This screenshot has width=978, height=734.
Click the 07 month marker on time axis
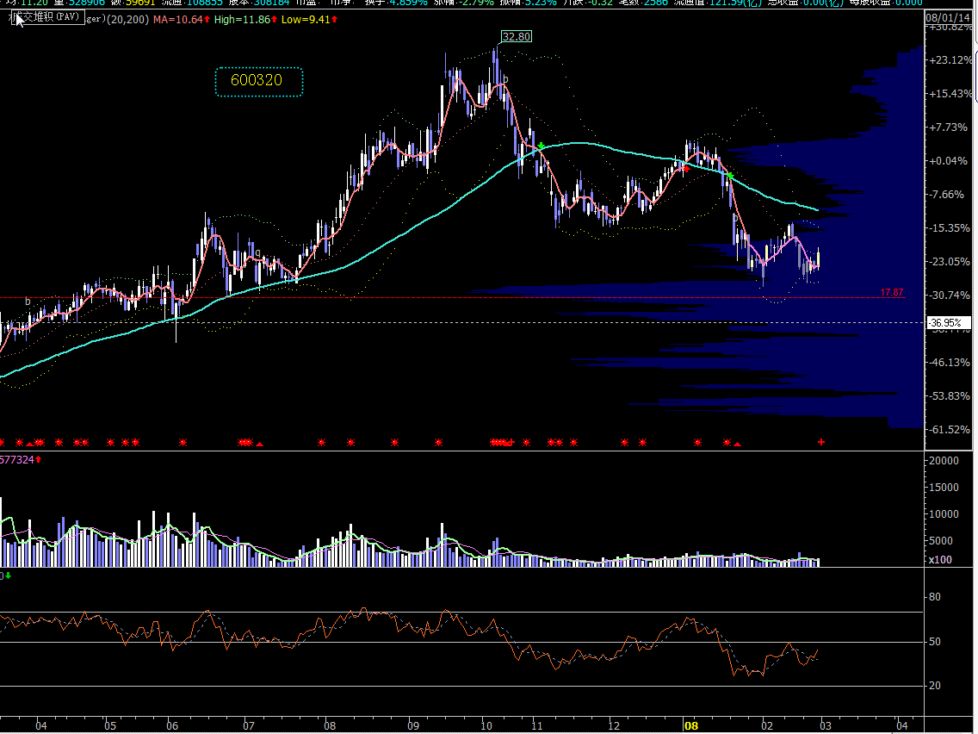click(x=249, y=726)
